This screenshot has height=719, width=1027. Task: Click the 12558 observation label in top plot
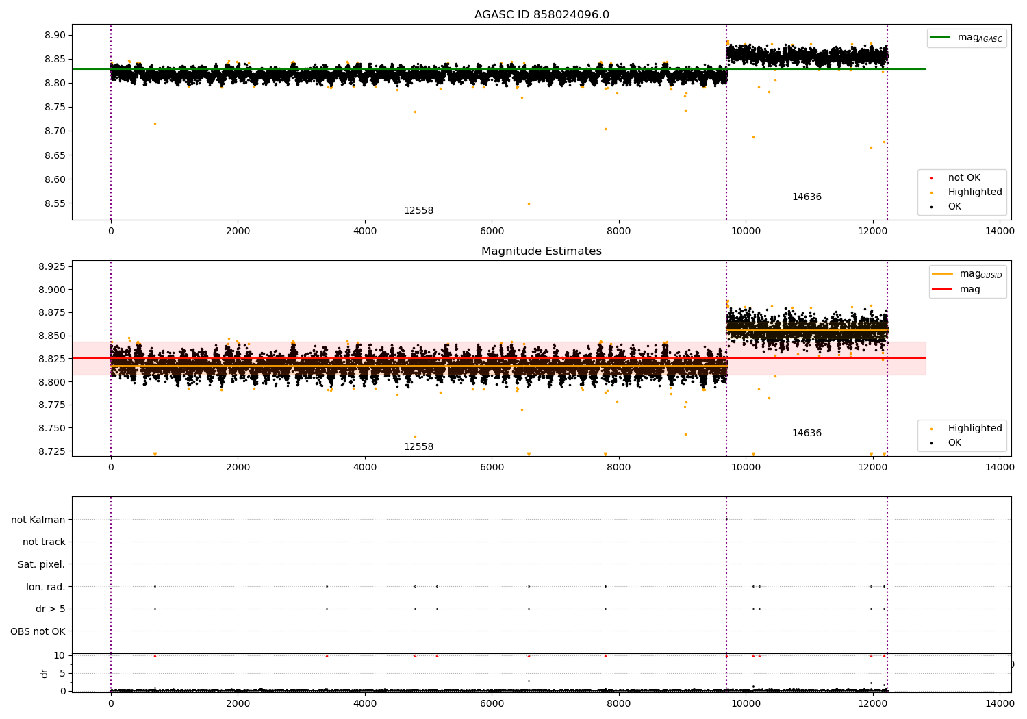418,211
